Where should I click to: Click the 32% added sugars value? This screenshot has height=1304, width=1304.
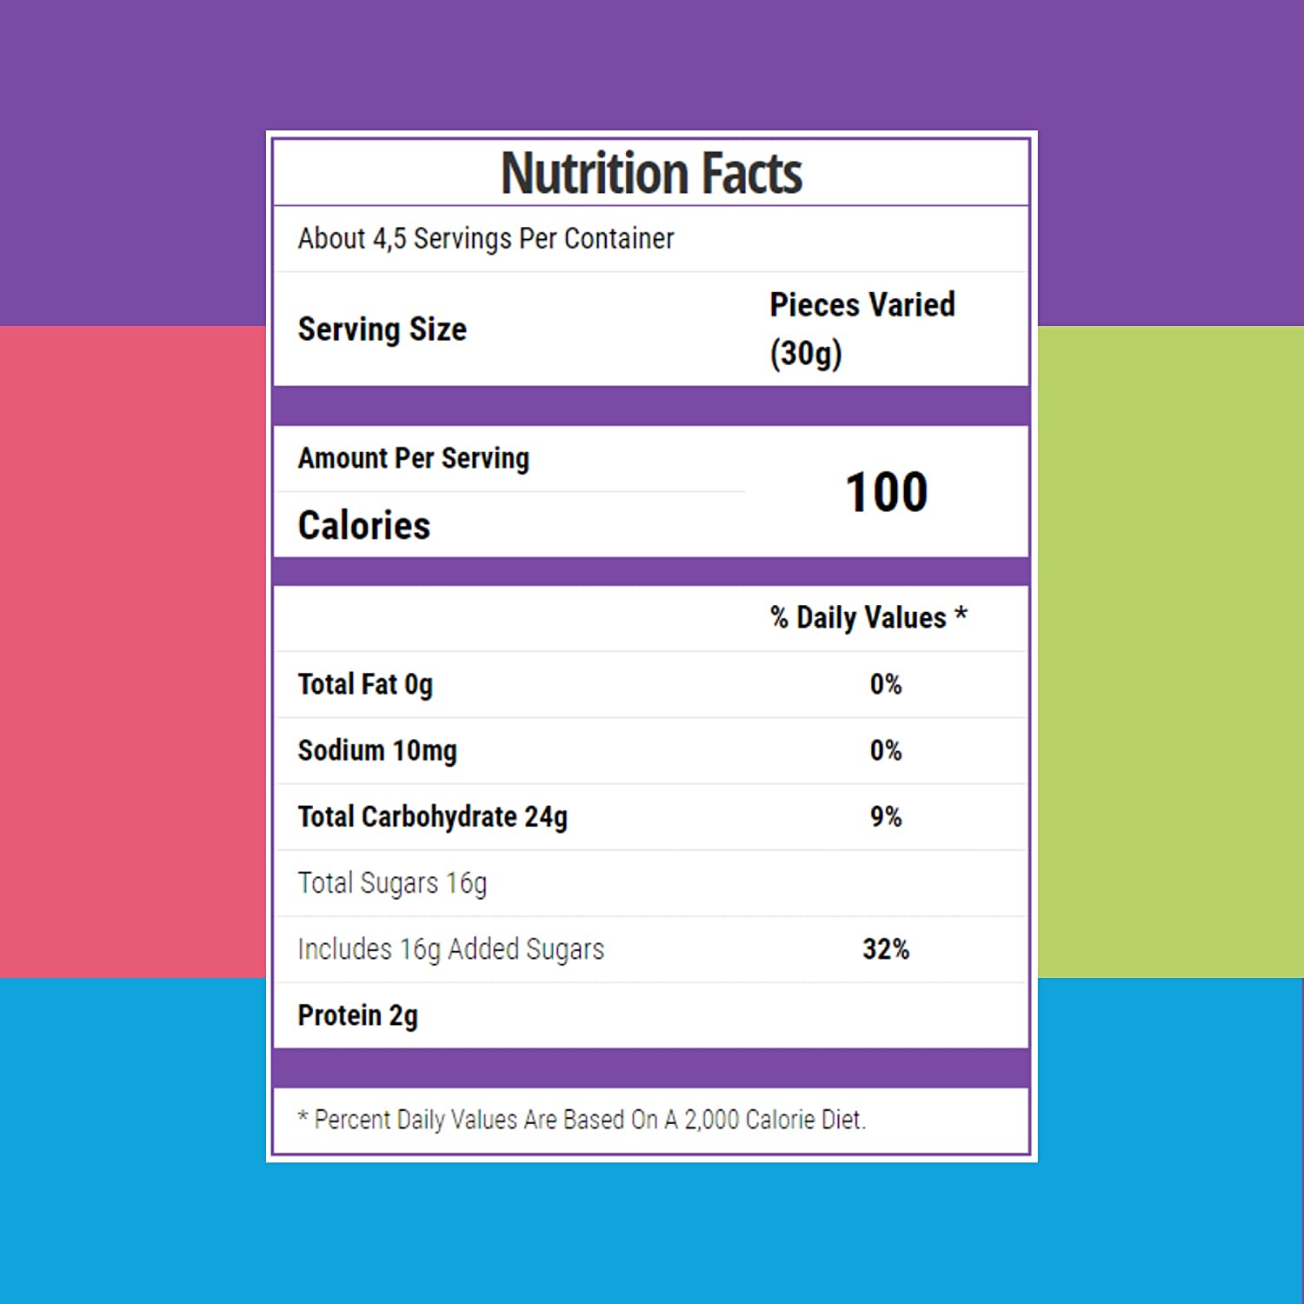[886, 948]
